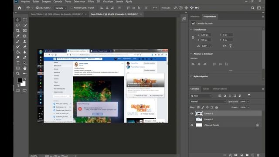Toggle the Sel. Autom. checkbox

pos(37,8)
